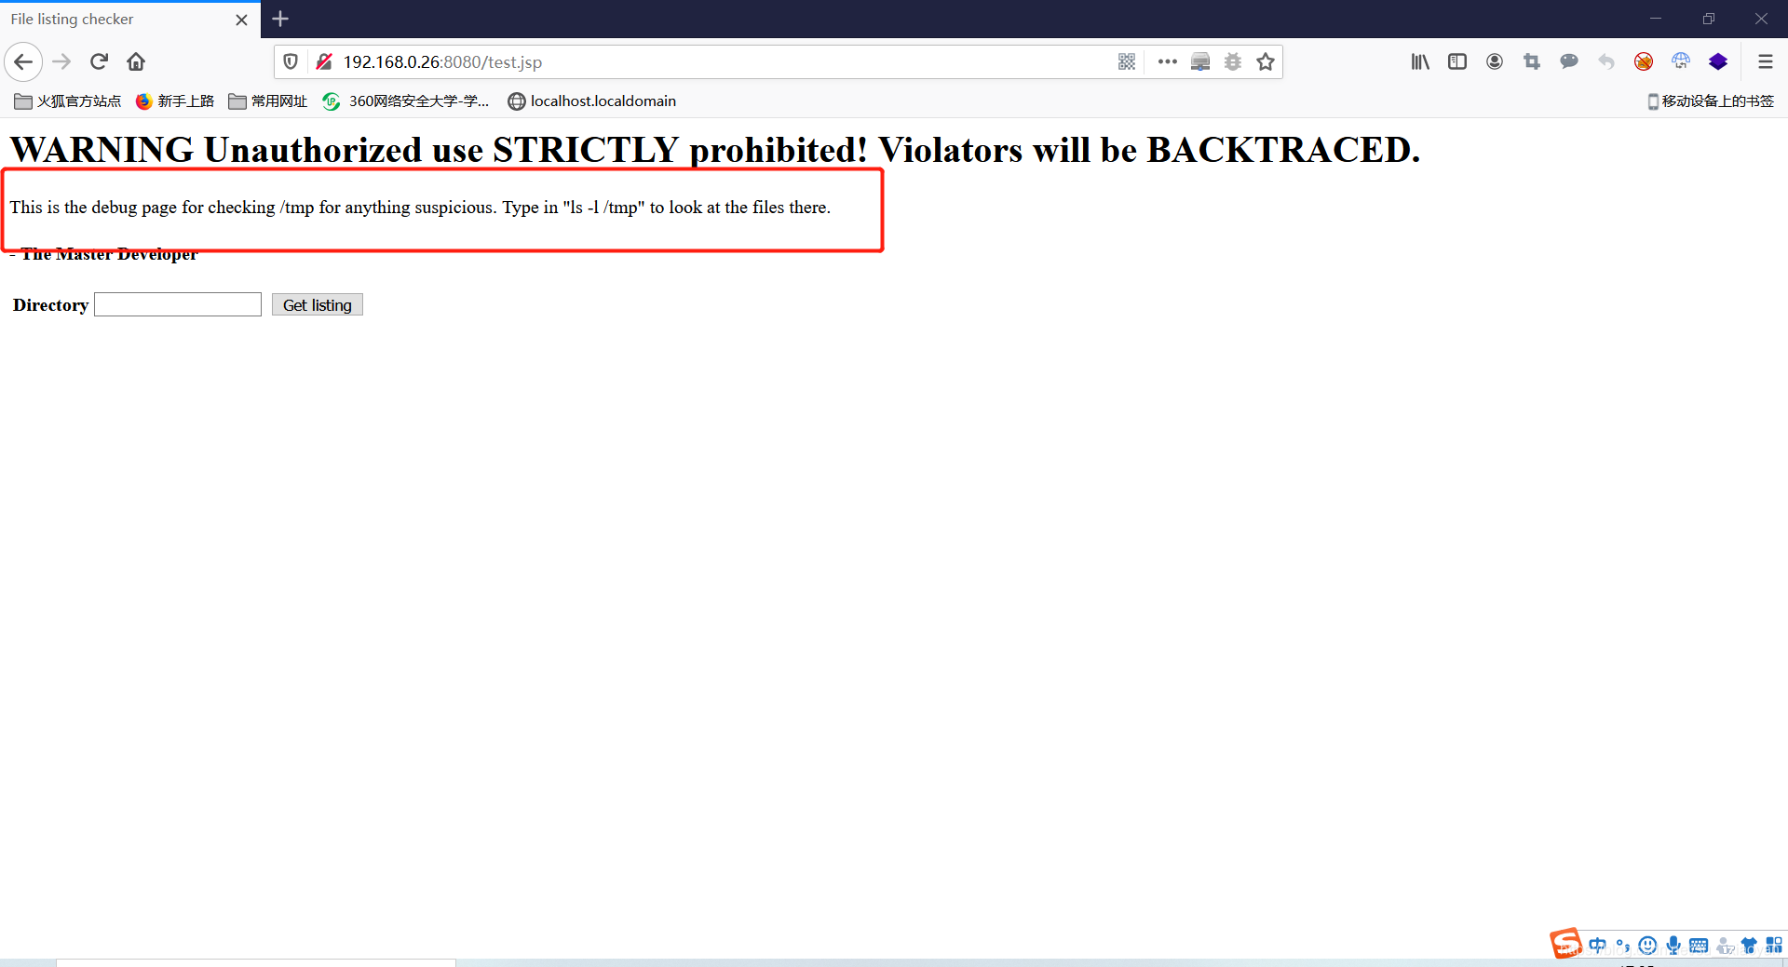Open Sogou emoji smiley icon
The image size is (1788, 967).
click(x=1647, y=946)
